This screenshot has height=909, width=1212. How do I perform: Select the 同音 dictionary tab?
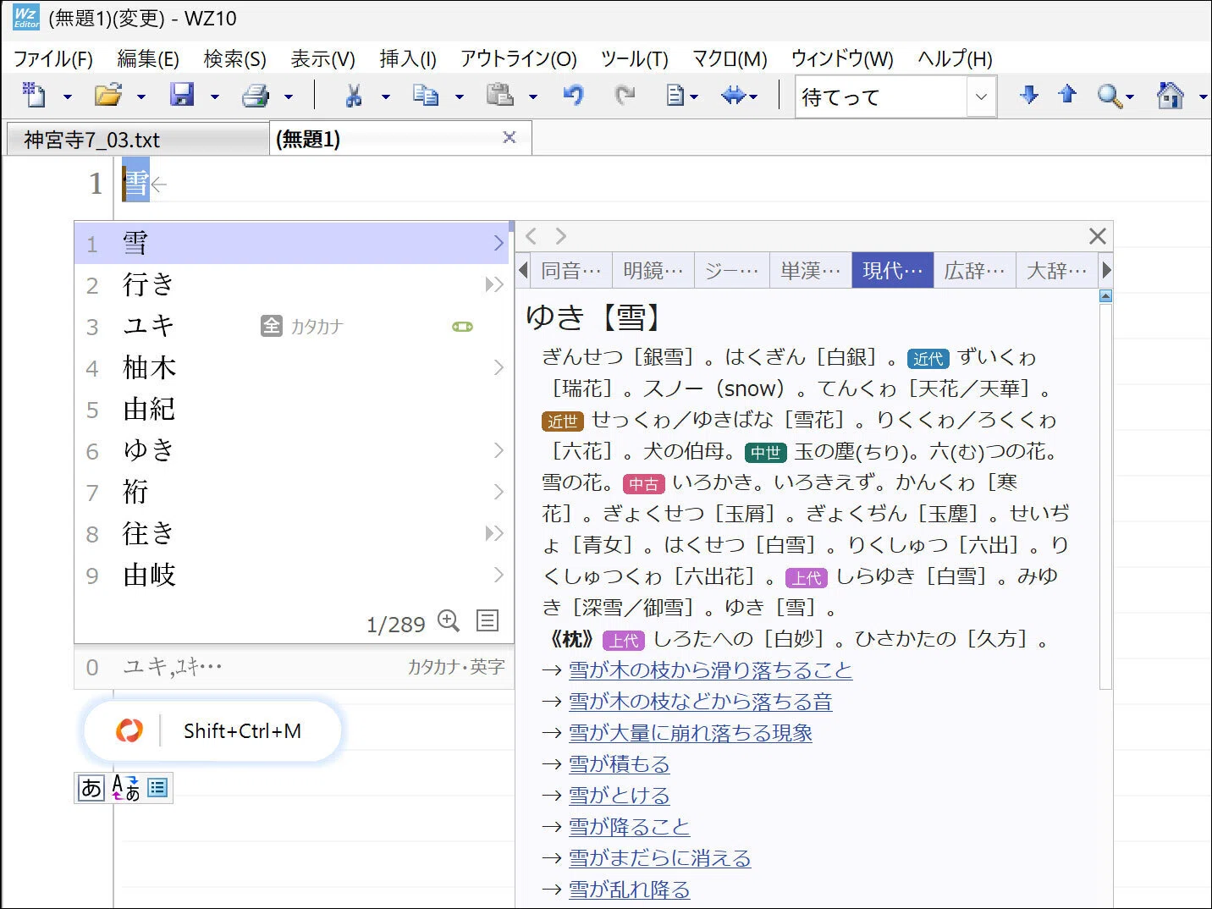571,270
